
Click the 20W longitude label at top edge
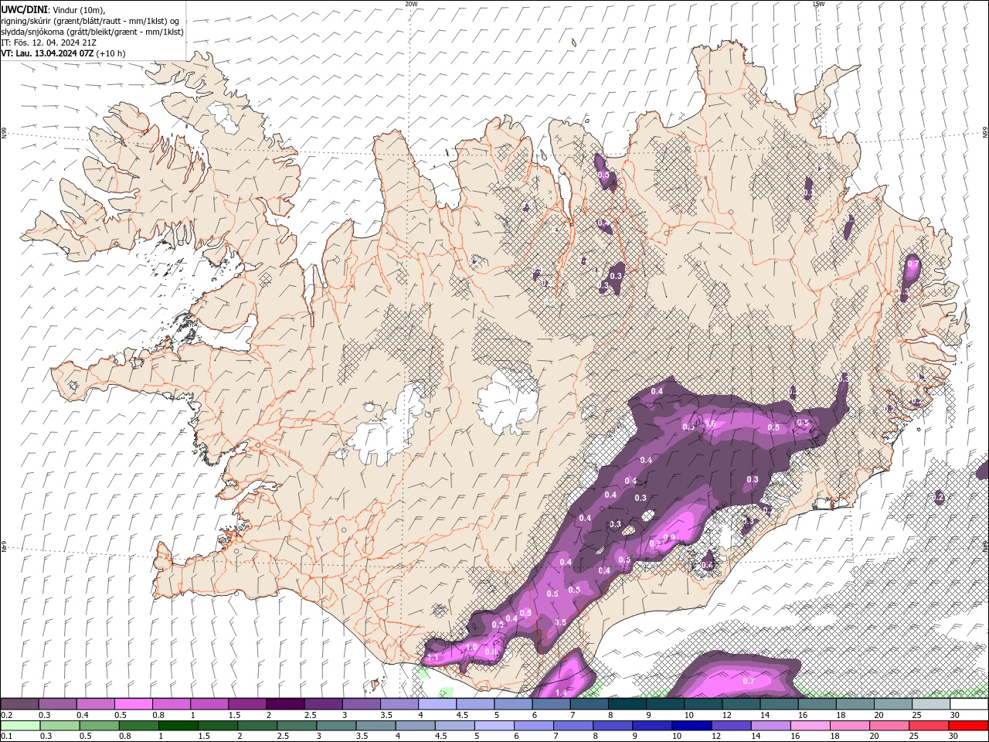tap(411, 4)
